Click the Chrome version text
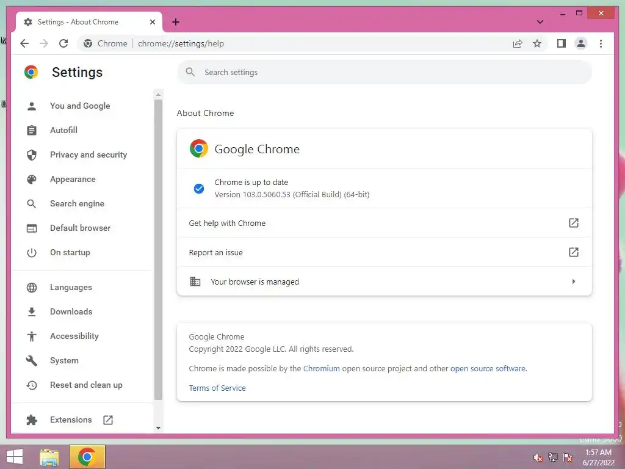Screen dimensions: 625x469 [x=292, y=195]
